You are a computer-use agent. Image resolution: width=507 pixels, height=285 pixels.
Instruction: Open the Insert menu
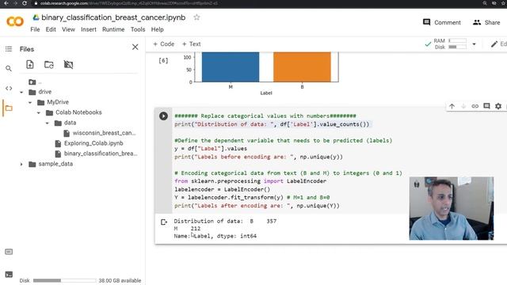pos(88,29)
